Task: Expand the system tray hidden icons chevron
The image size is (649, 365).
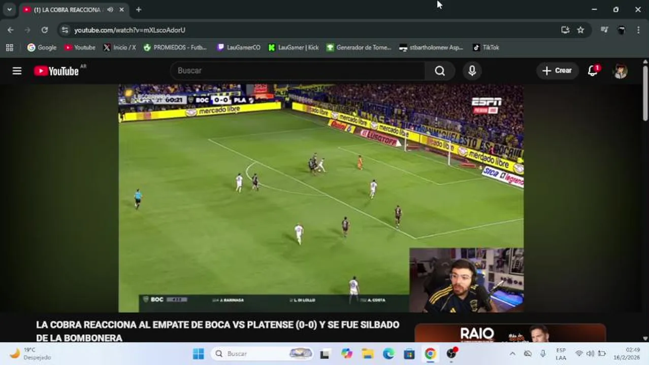Action: click(x=512, y=354)
